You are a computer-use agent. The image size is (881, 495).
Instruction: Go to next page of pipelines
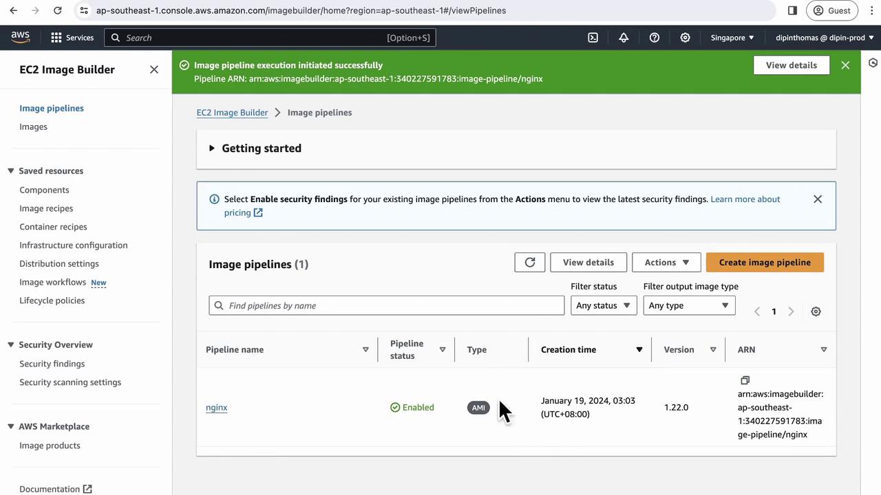791,311
